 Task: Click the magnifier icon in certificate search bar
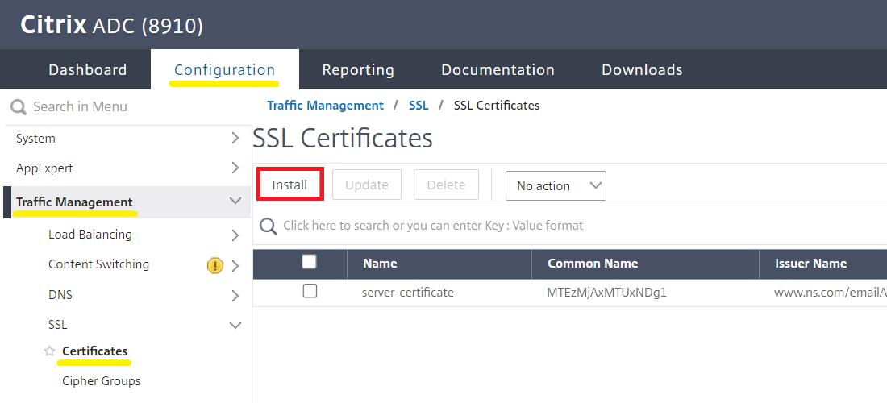(x=269, y=226)
